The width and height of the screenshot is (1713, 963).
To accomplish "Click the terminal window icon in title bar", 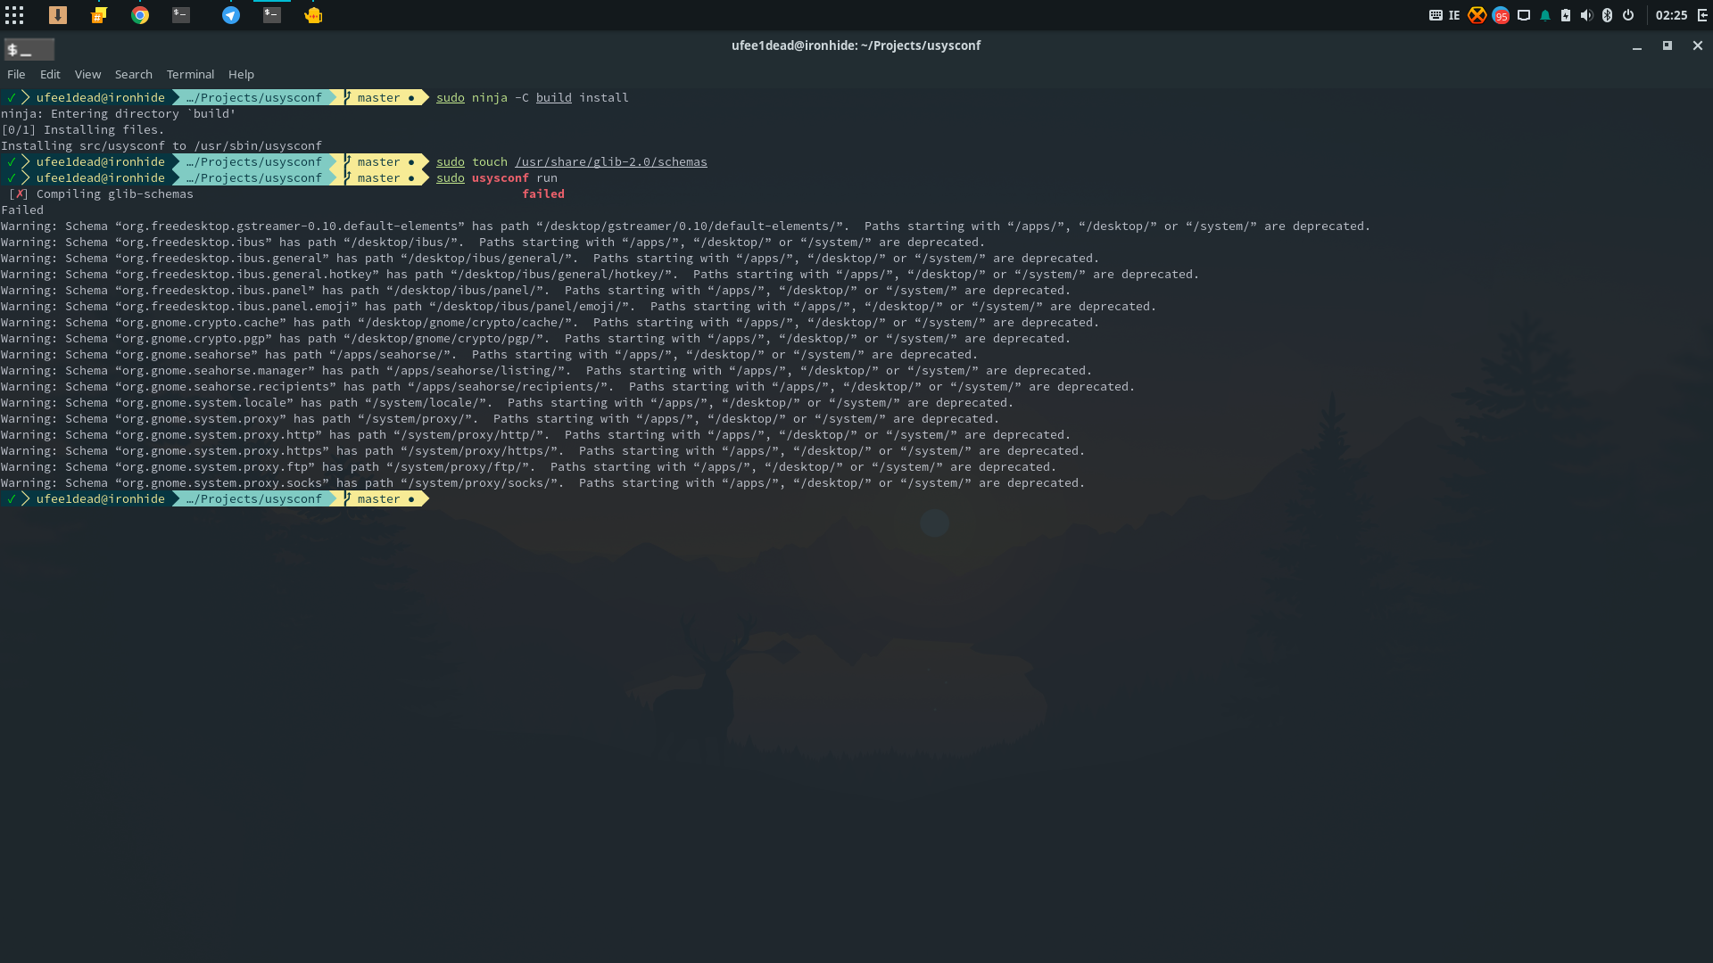I will (x=29, y=50).
